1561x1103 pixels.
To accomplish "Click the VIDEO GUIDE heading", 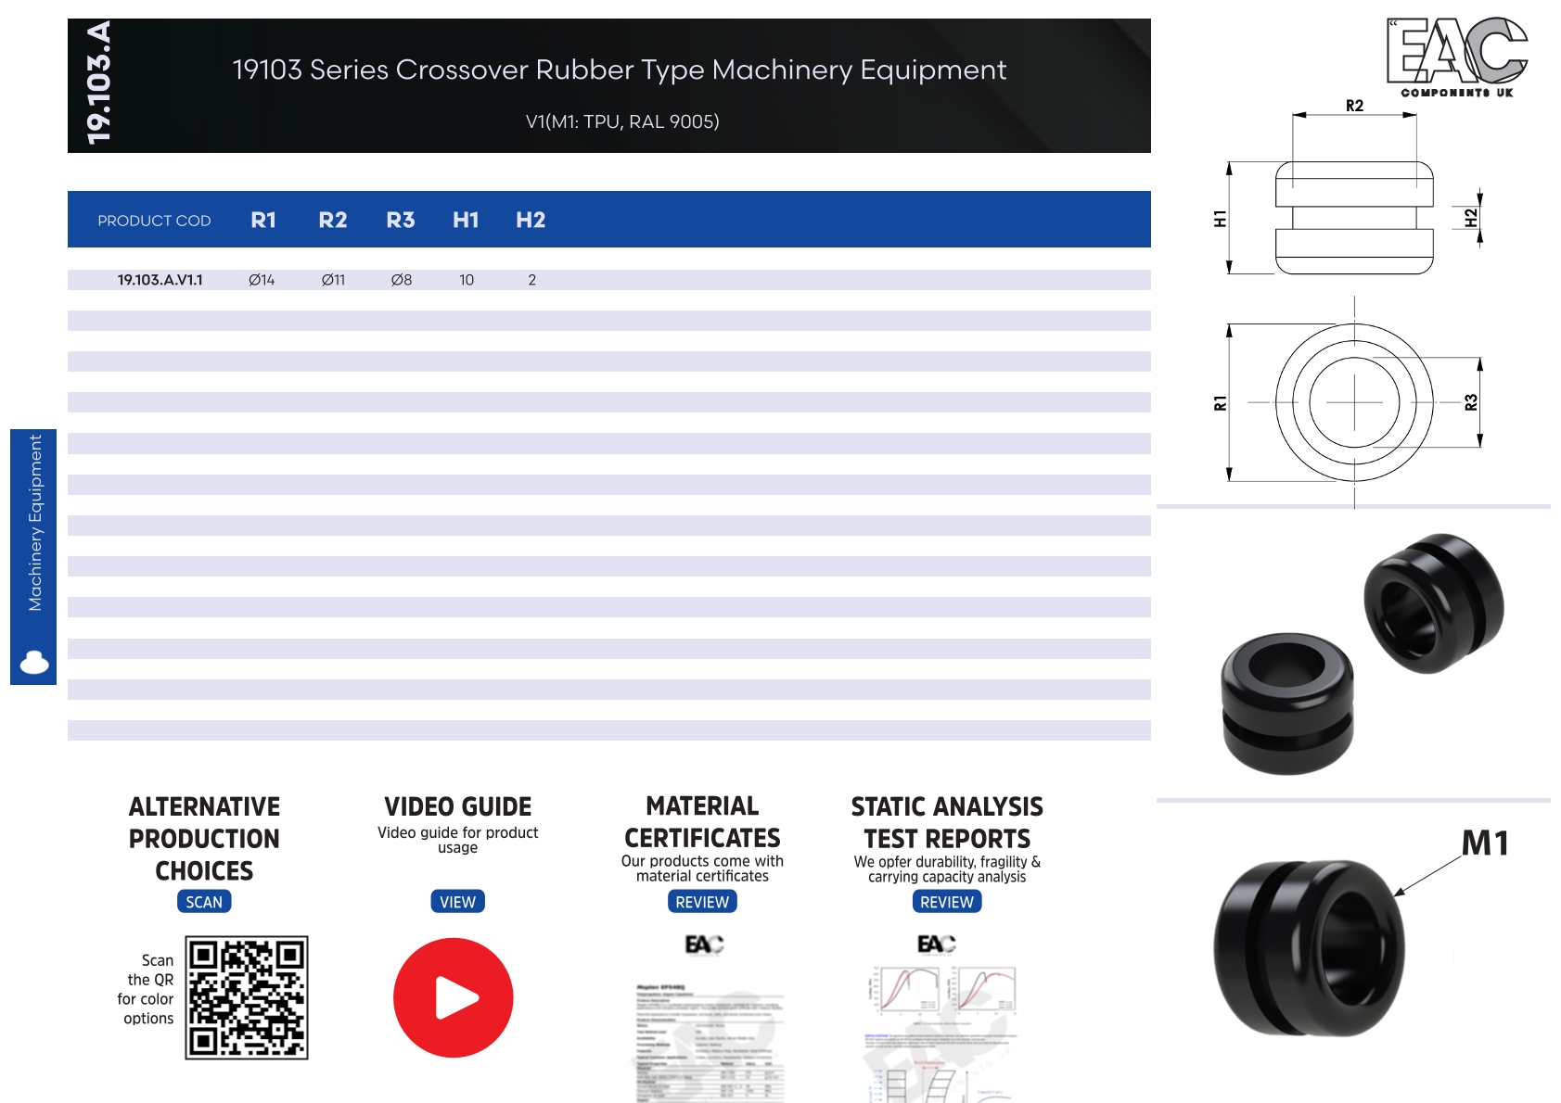I will (457, 806).
